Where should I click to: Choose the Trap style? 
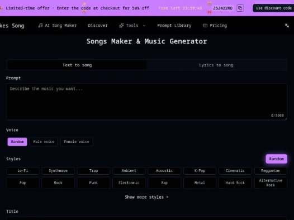pos(93,170)
